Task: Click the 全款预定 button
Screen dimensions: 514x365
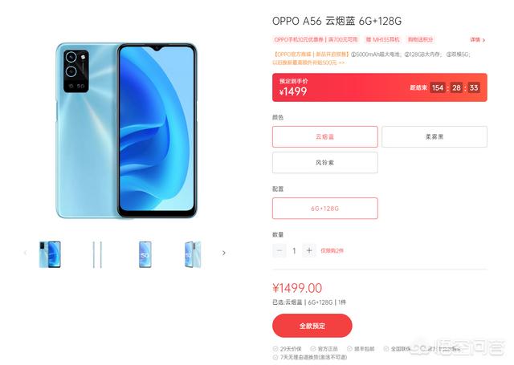Action: (x=312, y=326)
